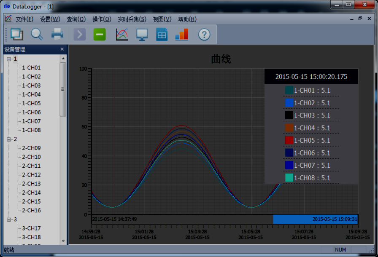Click the monitor display icon
Image resolution: width=378 pixels, height=257 pixels.
click(x=142, y=34)
